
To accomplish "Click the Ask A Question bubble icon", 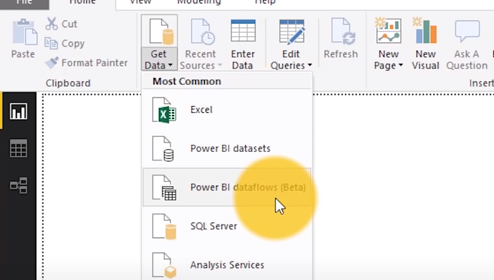I will pyautogui.click(x=467, y=31).
